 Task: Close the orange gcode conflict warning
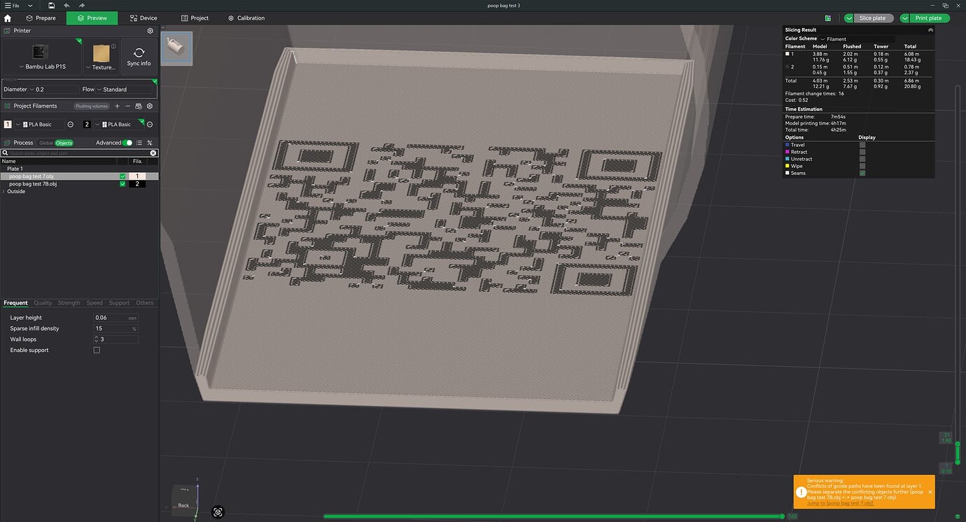coord(930,492)
